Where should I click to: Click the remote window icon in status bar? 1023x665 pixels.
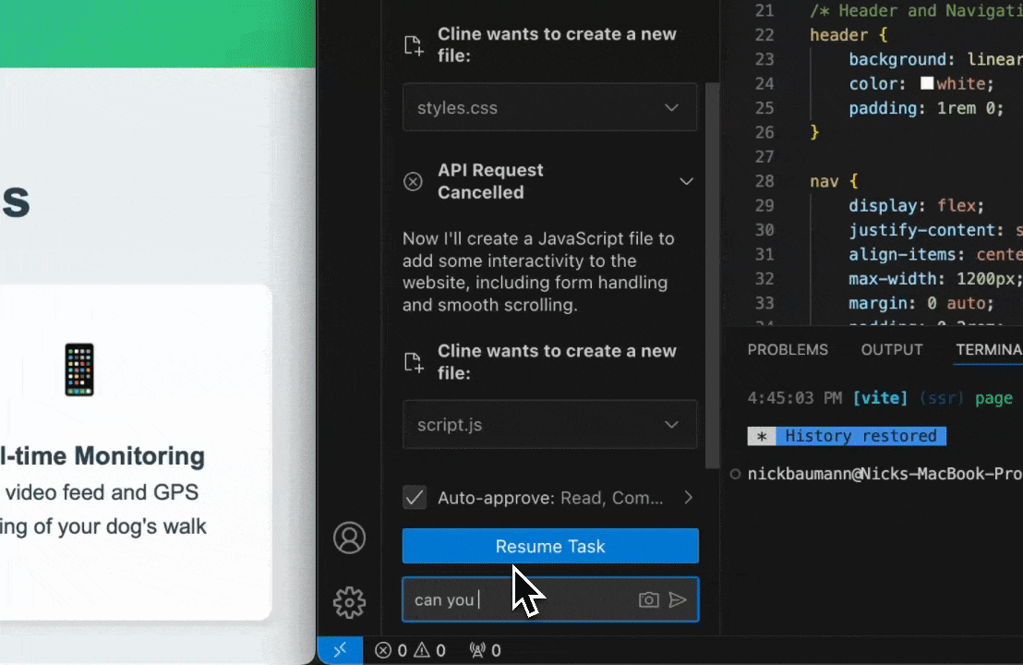(340, 650)
